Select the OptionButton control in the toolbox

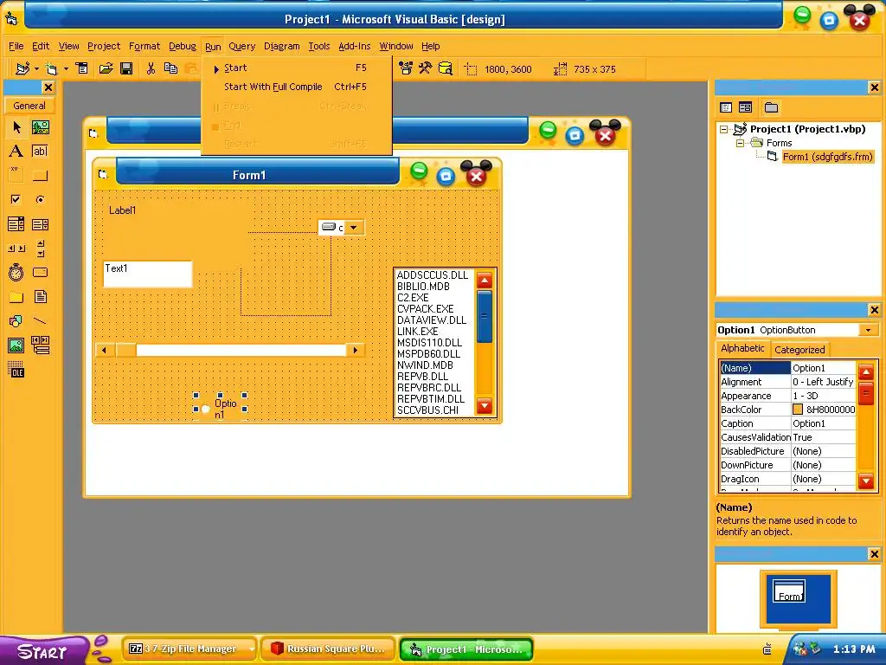[x=40, y=199]
